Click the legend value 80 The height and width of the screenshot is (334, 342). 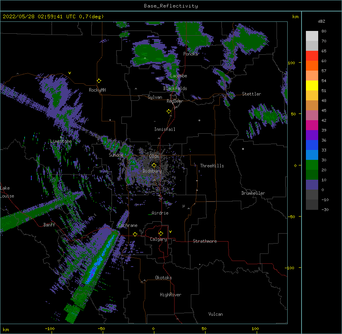324,31
